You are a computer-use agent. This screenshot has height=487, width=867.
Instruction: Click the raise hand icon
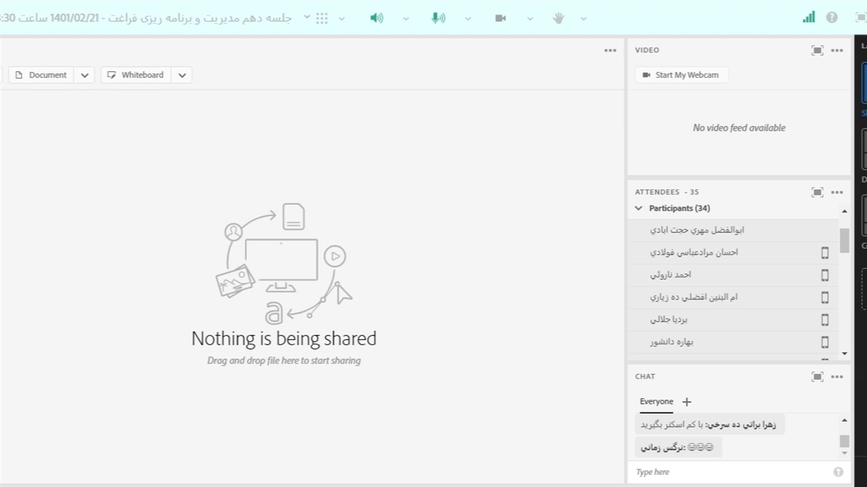pos(558,18)
